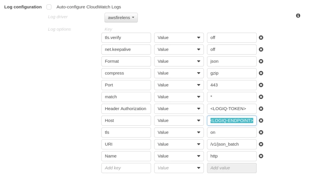Select the LOGIQ-ENDPOINT value field
Screen dimensions: 313x178
[x=231, y=121]
